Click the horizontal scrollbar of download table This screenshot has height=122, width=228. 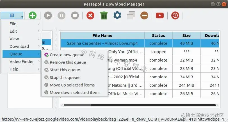tap(140, 105)
